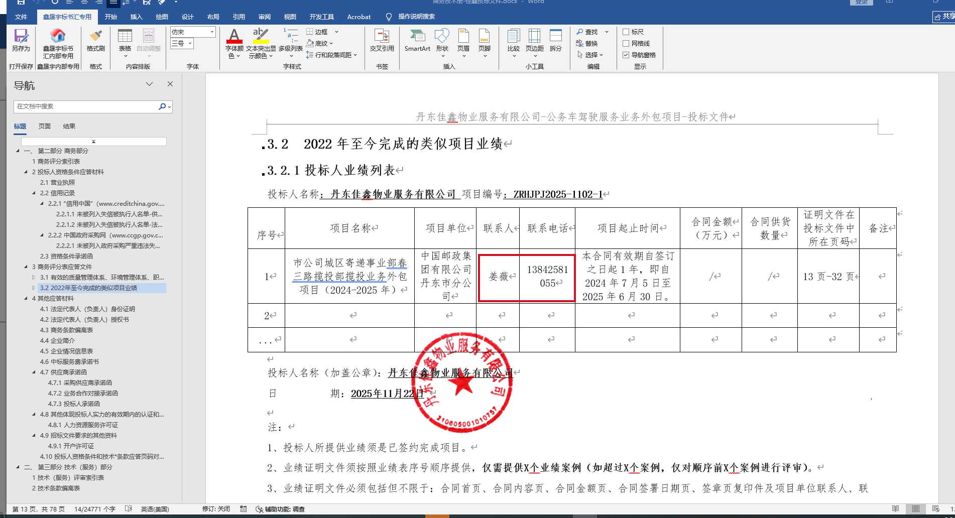Close the 导航 navigation pane

click(x=170, y=84)
